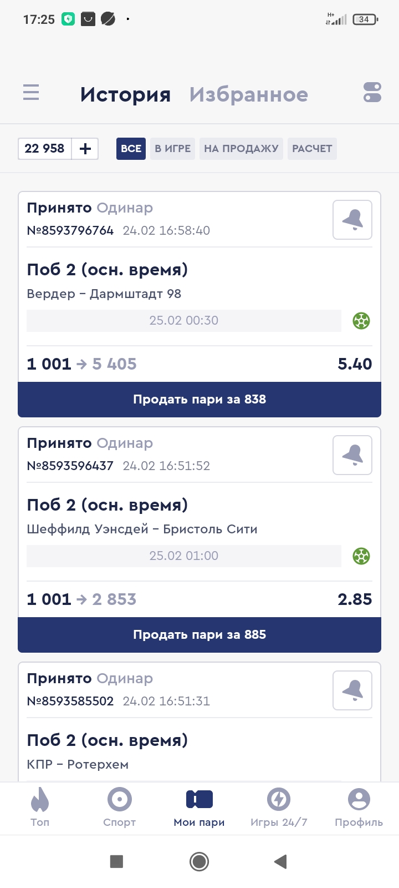Screen dimensions: 399x888
Task: Toggle notification bell for КПР – Ротерхем bet
Action: (352, 690)
